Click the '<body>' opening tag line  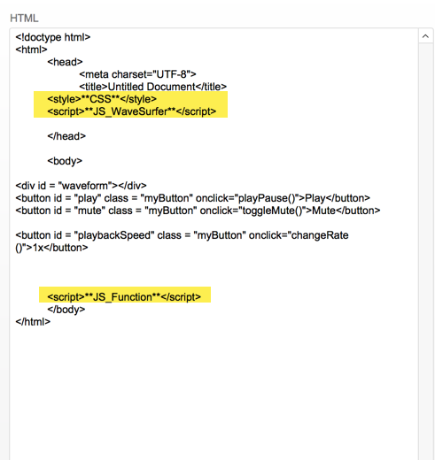(65, 161)
